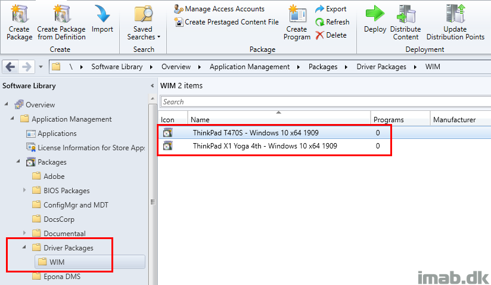Screen dimensions: 491x285
Task: Click Distribute Content icon
Action: pos(406,14)
